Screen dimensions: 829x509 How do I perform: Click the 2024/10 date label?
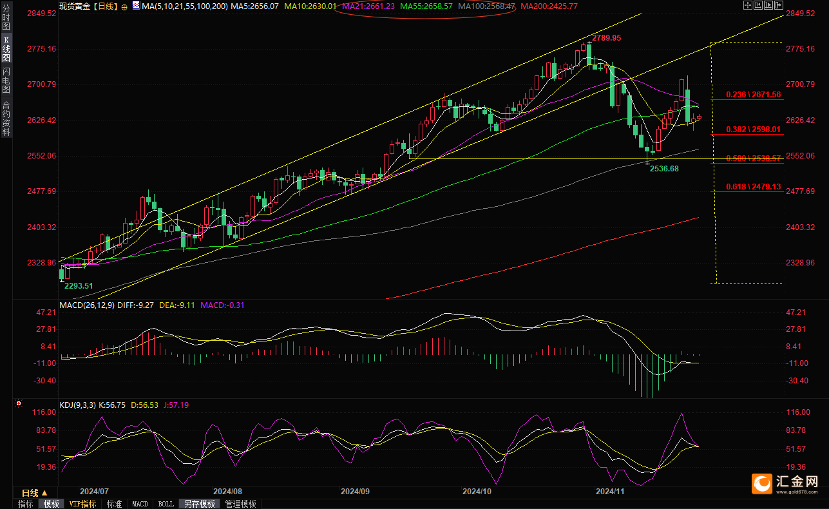[477, 491]
